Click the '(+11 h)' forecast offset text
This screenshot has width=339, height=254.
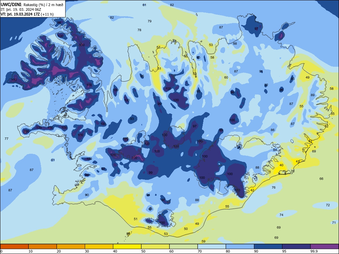click(x=47, y=14)
